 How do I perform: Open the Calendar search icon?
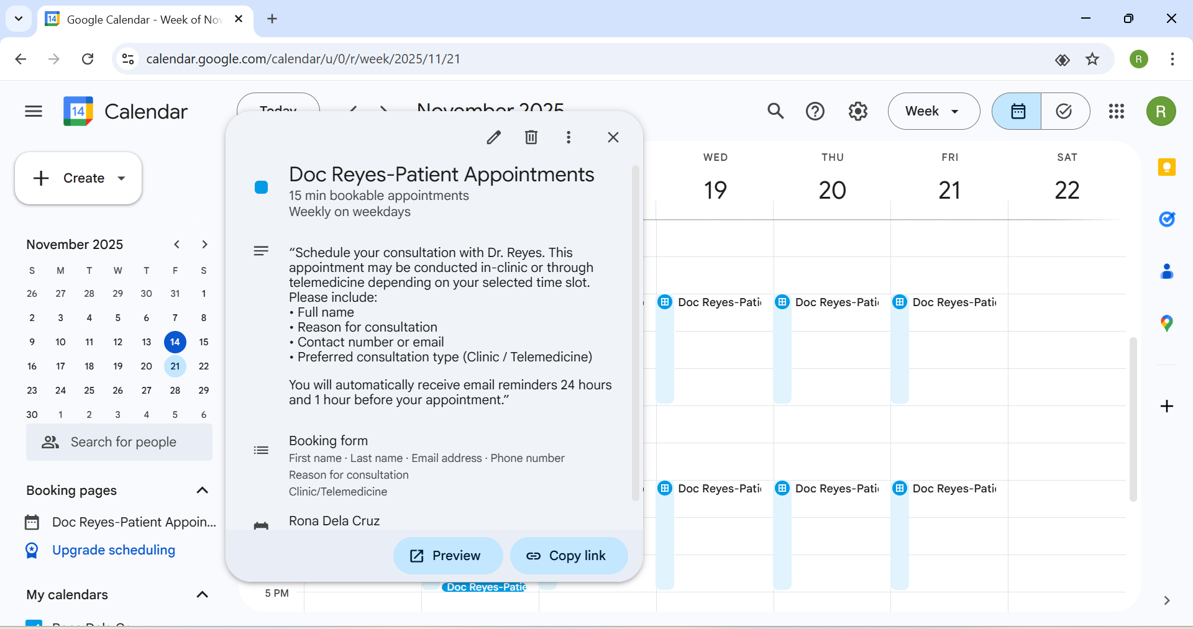(775, 111)
